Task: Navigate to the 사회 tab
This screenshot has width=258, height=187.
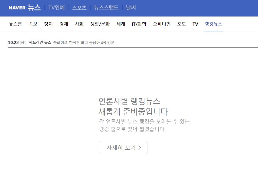Action: point(79,24)
